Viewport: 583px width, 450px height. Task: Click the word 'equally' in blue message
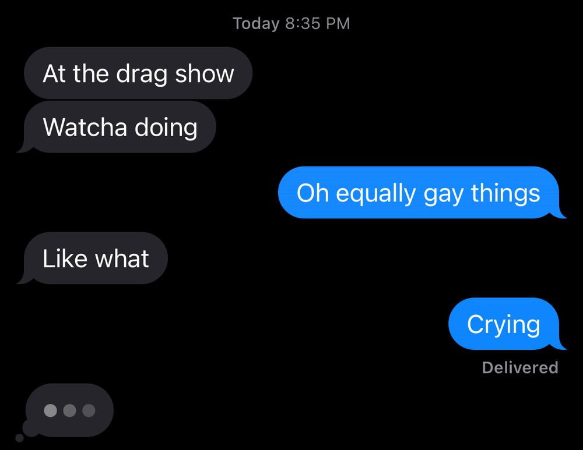pos(376,194)
